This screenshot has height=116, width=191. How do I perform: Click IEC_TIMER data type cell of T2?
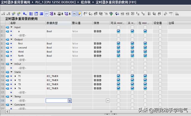click(58, 80)
